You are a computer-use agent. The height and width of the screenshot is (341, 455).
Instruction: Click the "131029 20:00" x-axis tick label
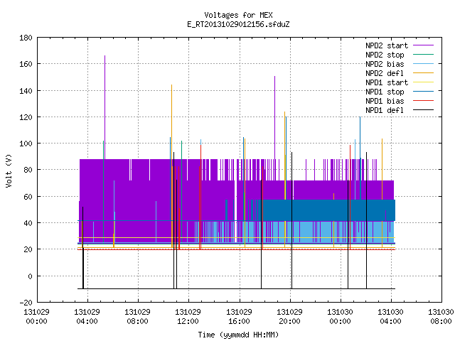tap(289, 317)
